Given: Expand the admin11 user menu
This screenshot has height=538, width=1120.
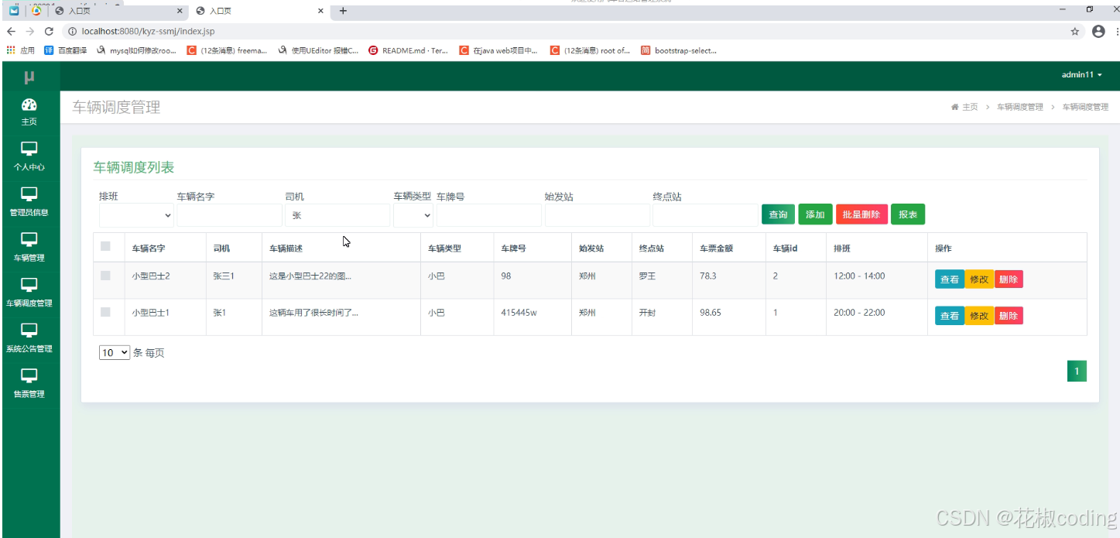Looking at the screenshot, I should coord(1082,74).
